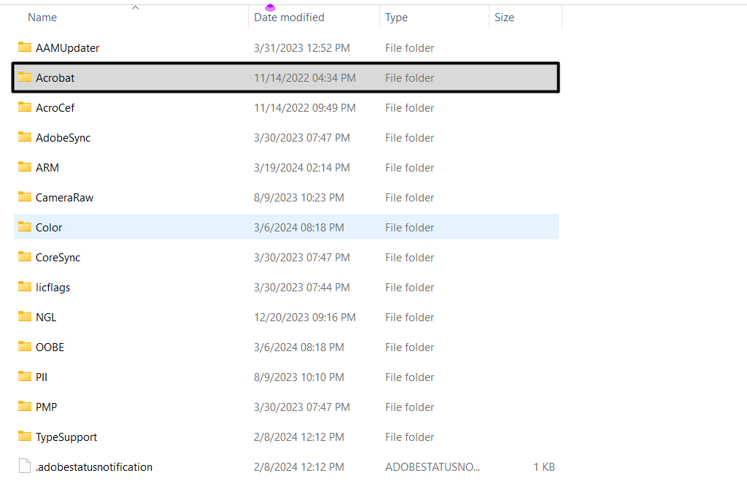The image size is (747, 492).
Task: Click the OOBE folder name
Action: [50, 347]
